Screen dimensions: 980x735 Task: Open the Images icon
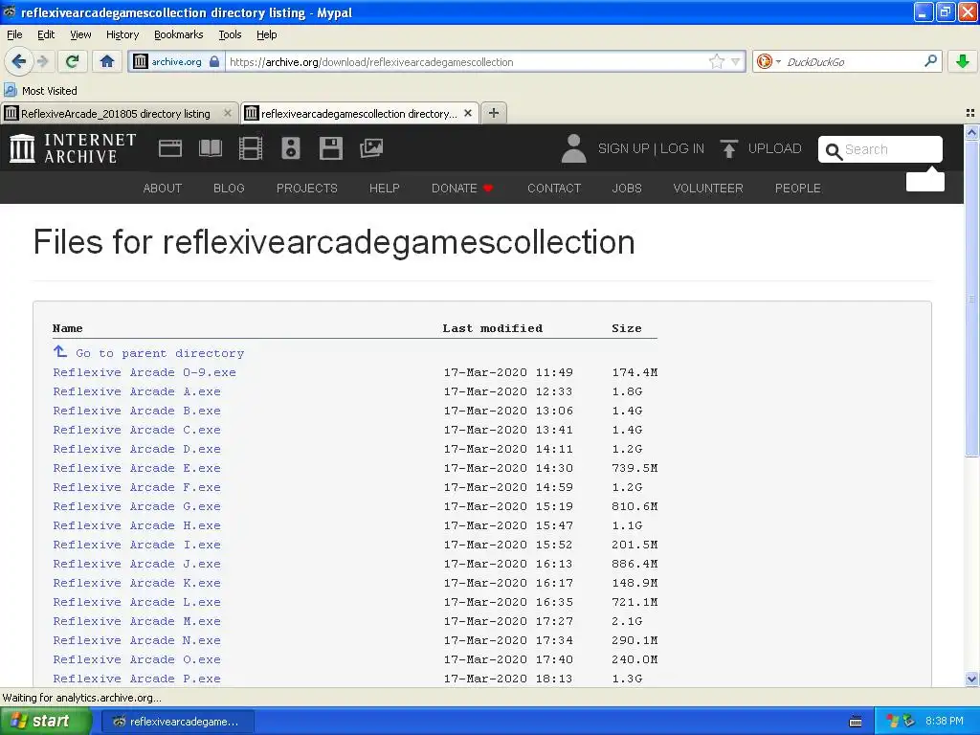tap(371, 148)
